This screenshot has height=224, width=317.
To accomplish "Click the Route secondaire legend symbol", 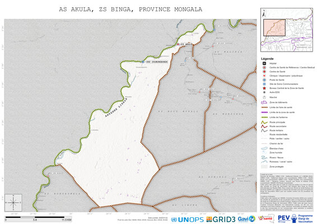I will pos(264,127).
